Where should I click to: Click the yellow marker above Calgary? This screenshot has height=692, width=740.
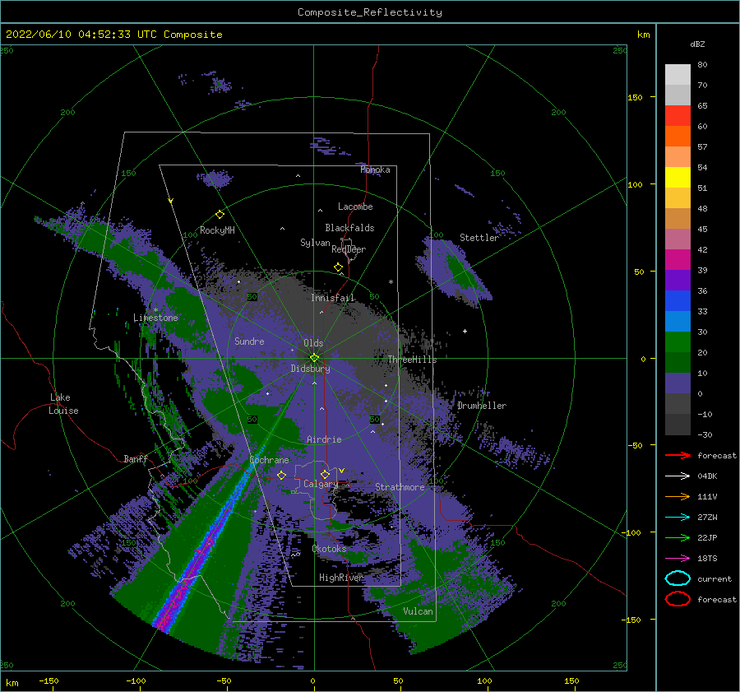pos(325,474)
